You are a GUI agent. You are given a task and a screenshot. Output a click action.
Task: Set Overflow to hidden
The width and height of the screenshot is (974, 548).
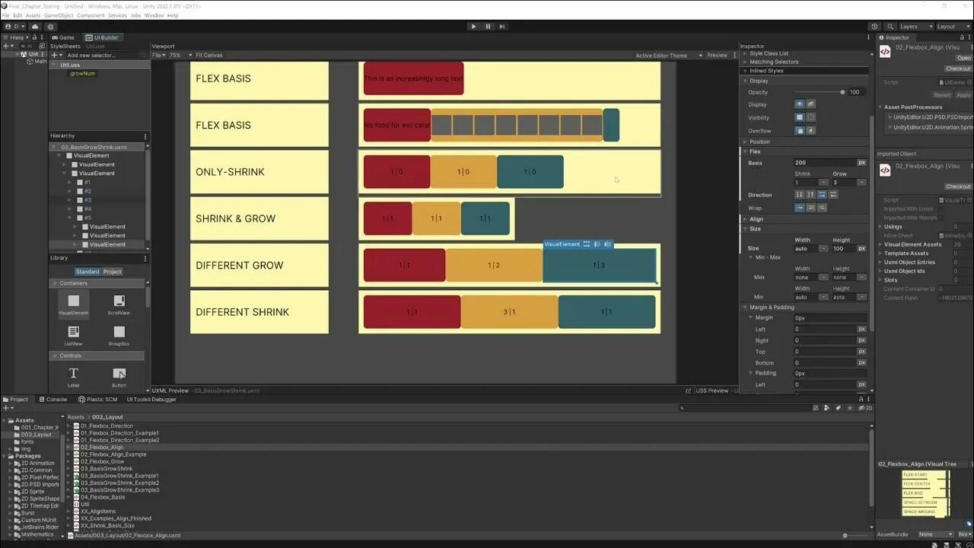point(810,130)
